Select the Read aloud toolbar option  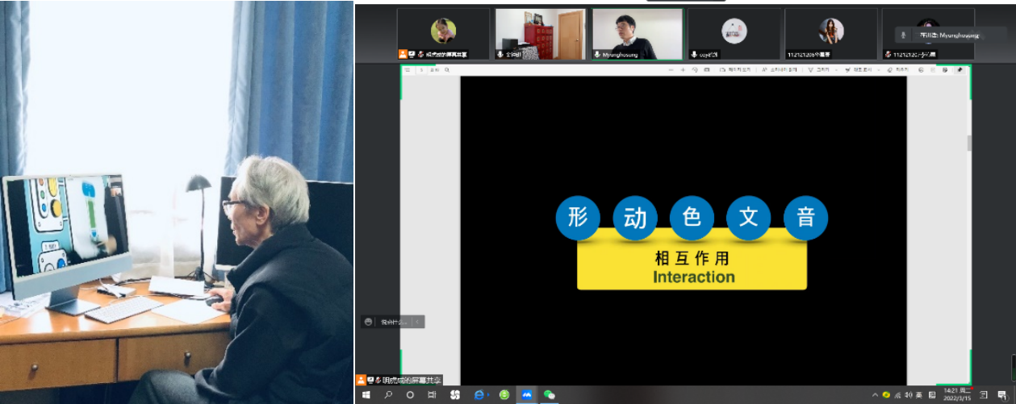[780, 70]
